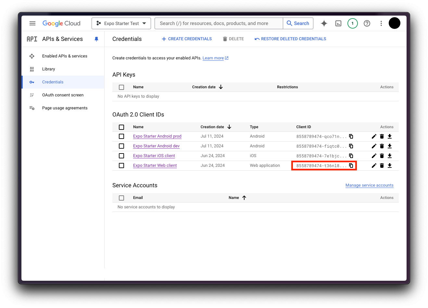Check the Expo Starter Android prod row

click(x=121, y=136)
